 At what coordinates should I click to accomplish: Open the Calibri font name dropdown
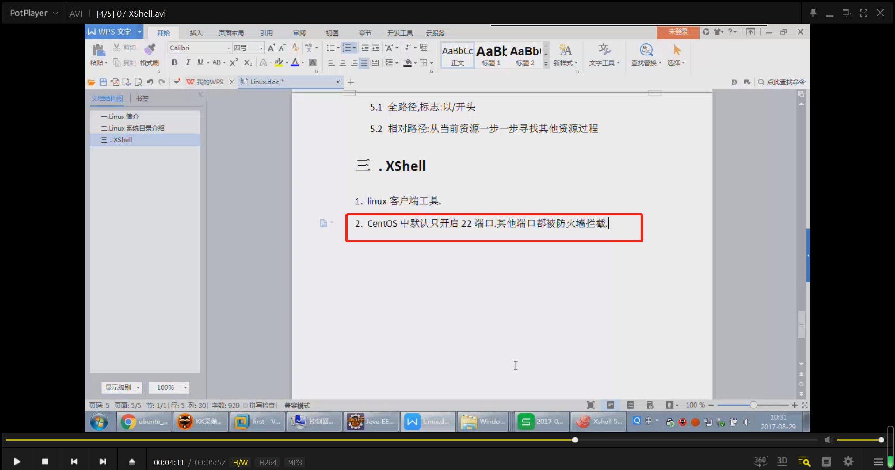[229, 48]
